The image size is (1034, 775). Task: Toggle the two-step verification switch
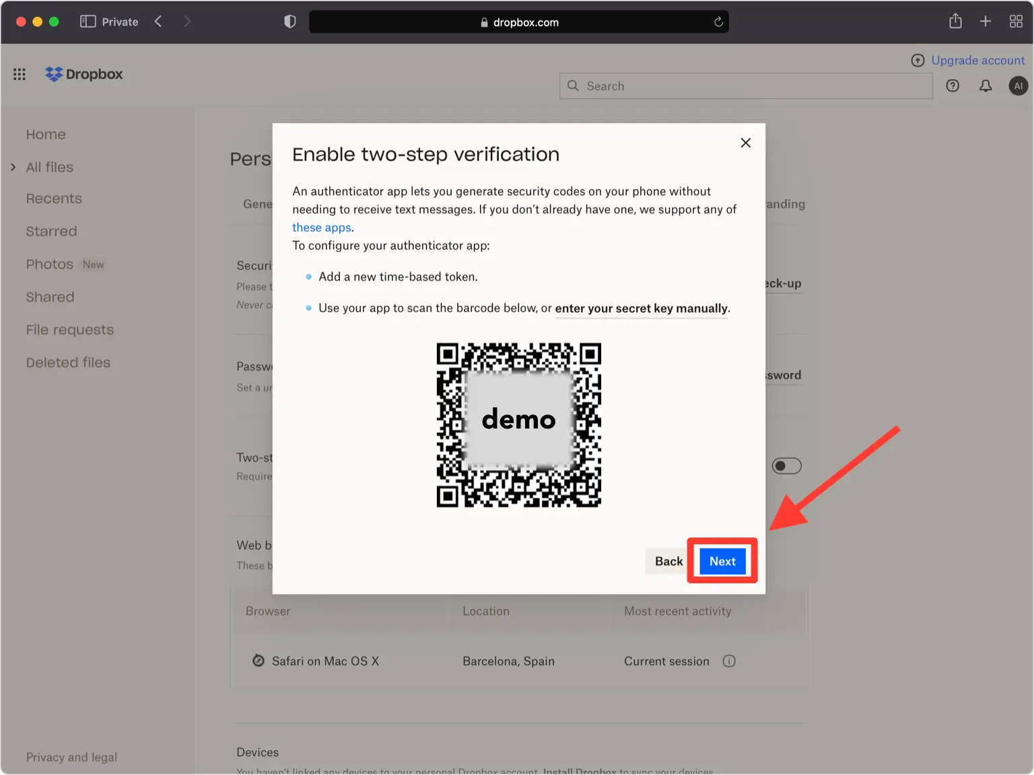coord(786,466)
